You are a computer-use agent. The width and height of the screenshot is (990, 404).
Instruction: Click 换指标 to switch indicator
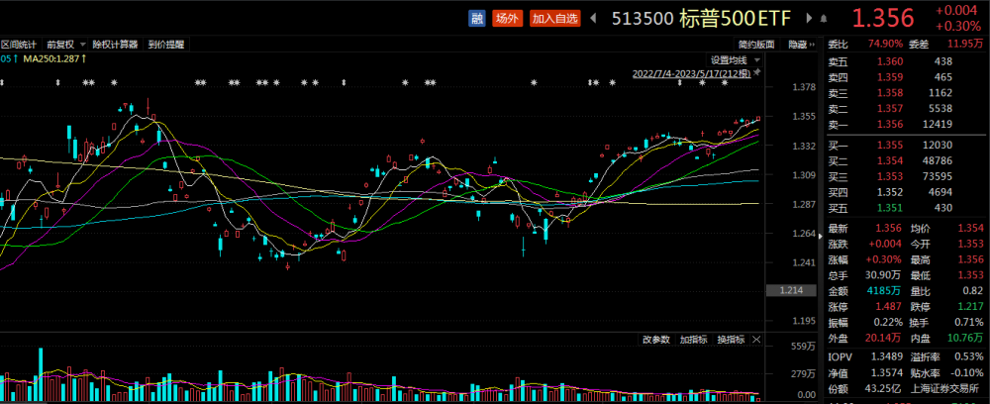coord(731,340)
